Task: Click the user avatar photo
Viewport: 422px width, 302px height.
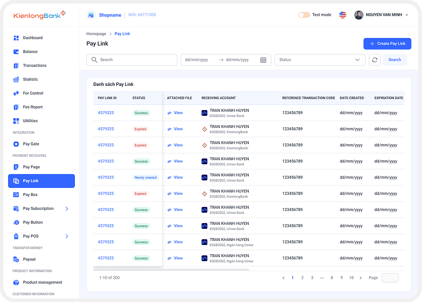Action: tap(359, 15)
